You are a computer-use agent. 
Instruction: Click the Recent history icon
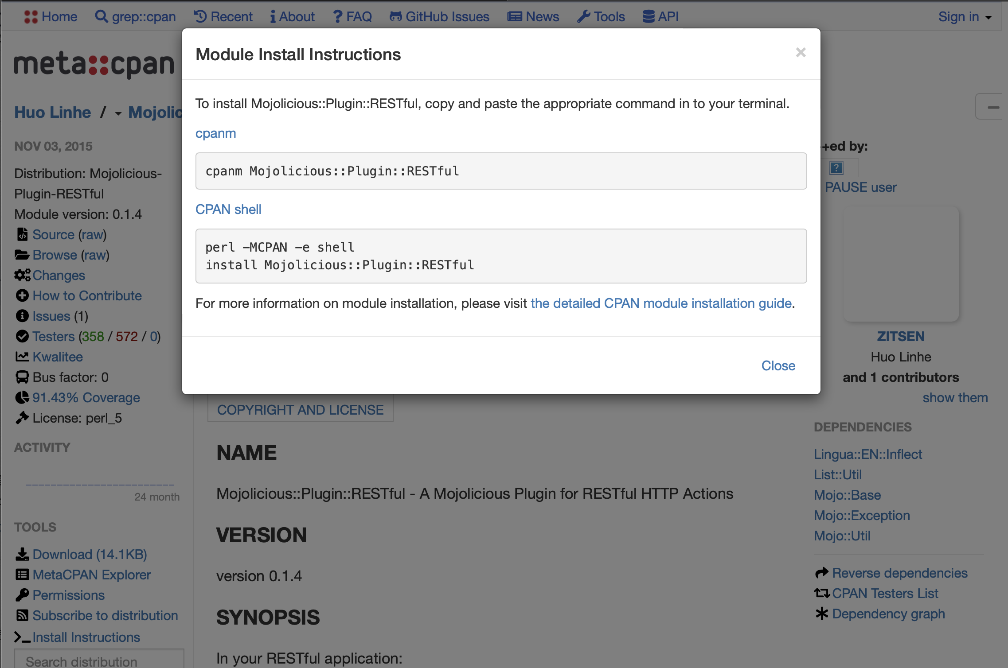pyautogui.click(x=200, y=17)
